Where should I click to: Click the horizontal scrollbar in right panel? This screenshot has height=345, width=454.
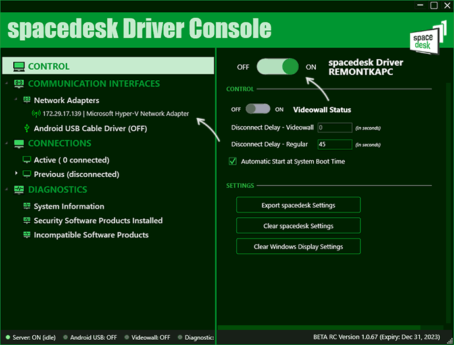click(318, 327)
